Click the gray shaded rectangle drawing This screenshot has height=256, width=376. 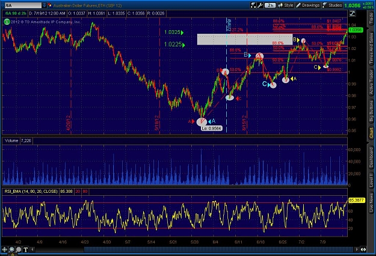(x=245, y=39)
